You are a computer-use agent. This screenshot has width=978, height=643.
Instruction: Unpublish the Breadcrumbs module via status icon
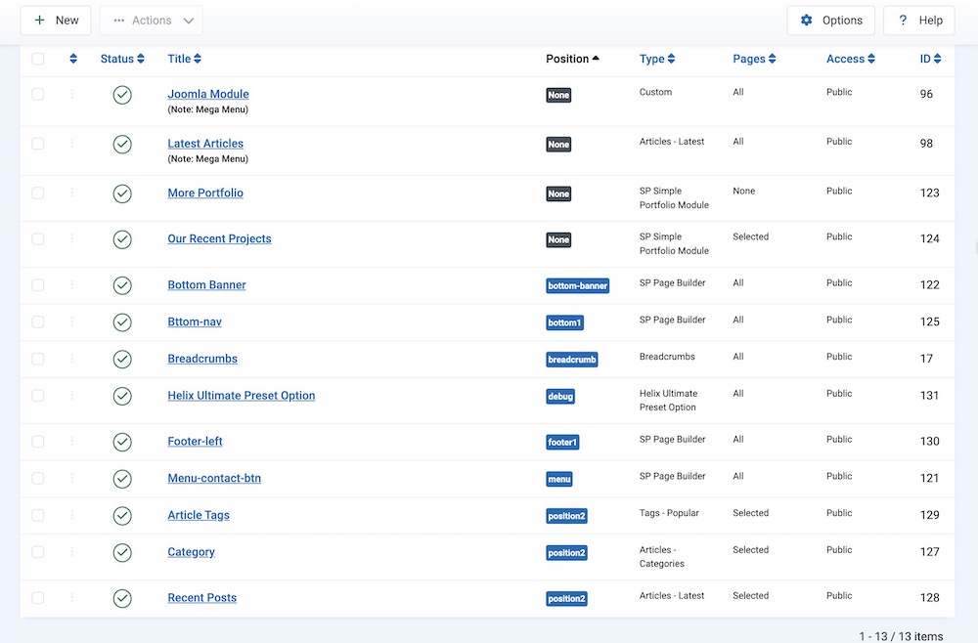click(x=122, y=359)
